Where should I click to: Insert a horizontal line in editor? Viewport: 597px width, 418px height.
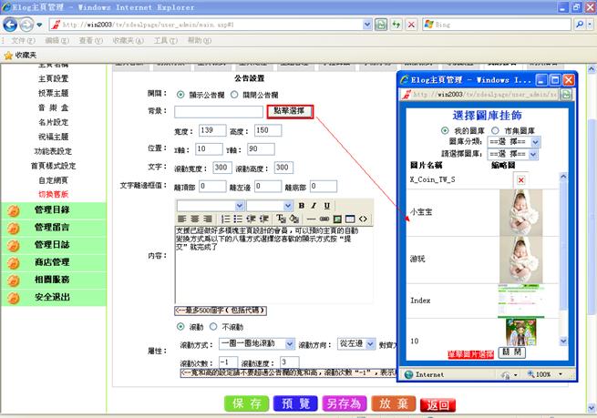pyautogui.click(x=311, y=219)
